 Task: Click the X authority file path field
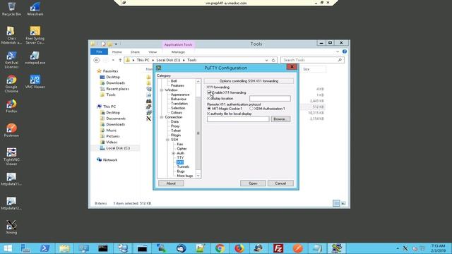238,119
